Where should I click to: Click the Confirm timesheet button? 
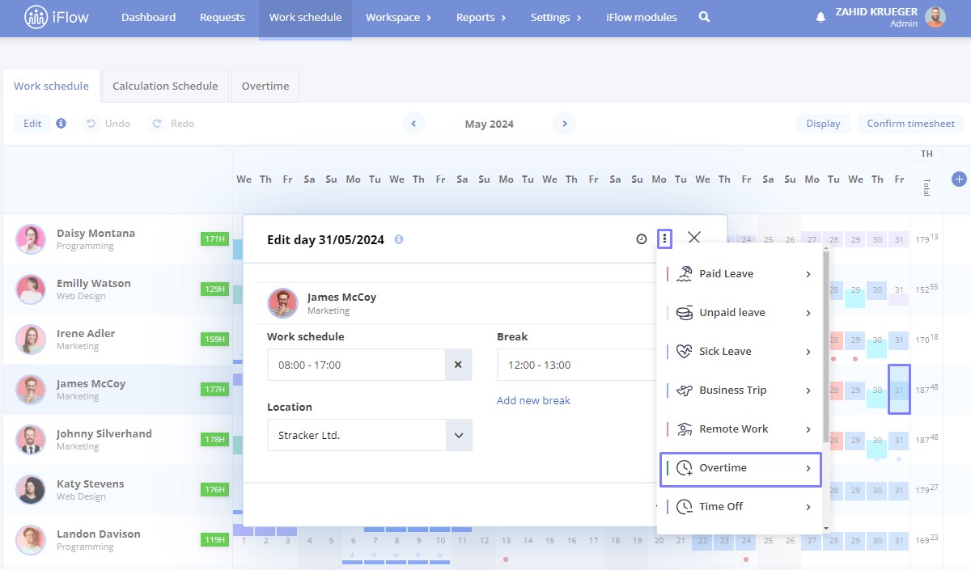(x=911, y=124)
